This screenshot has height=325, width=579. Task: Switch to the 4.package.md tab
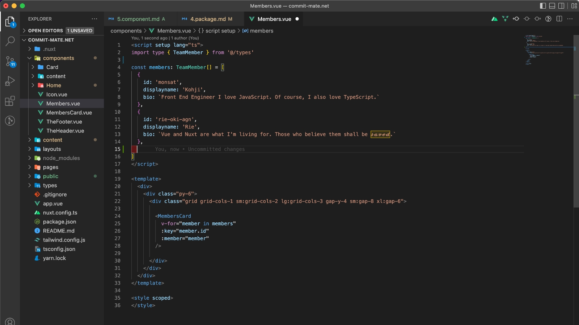pyautogui.click(x=208, y=19)
